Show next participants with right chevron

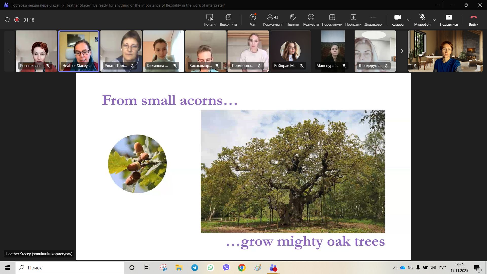[x=402, y=51]
